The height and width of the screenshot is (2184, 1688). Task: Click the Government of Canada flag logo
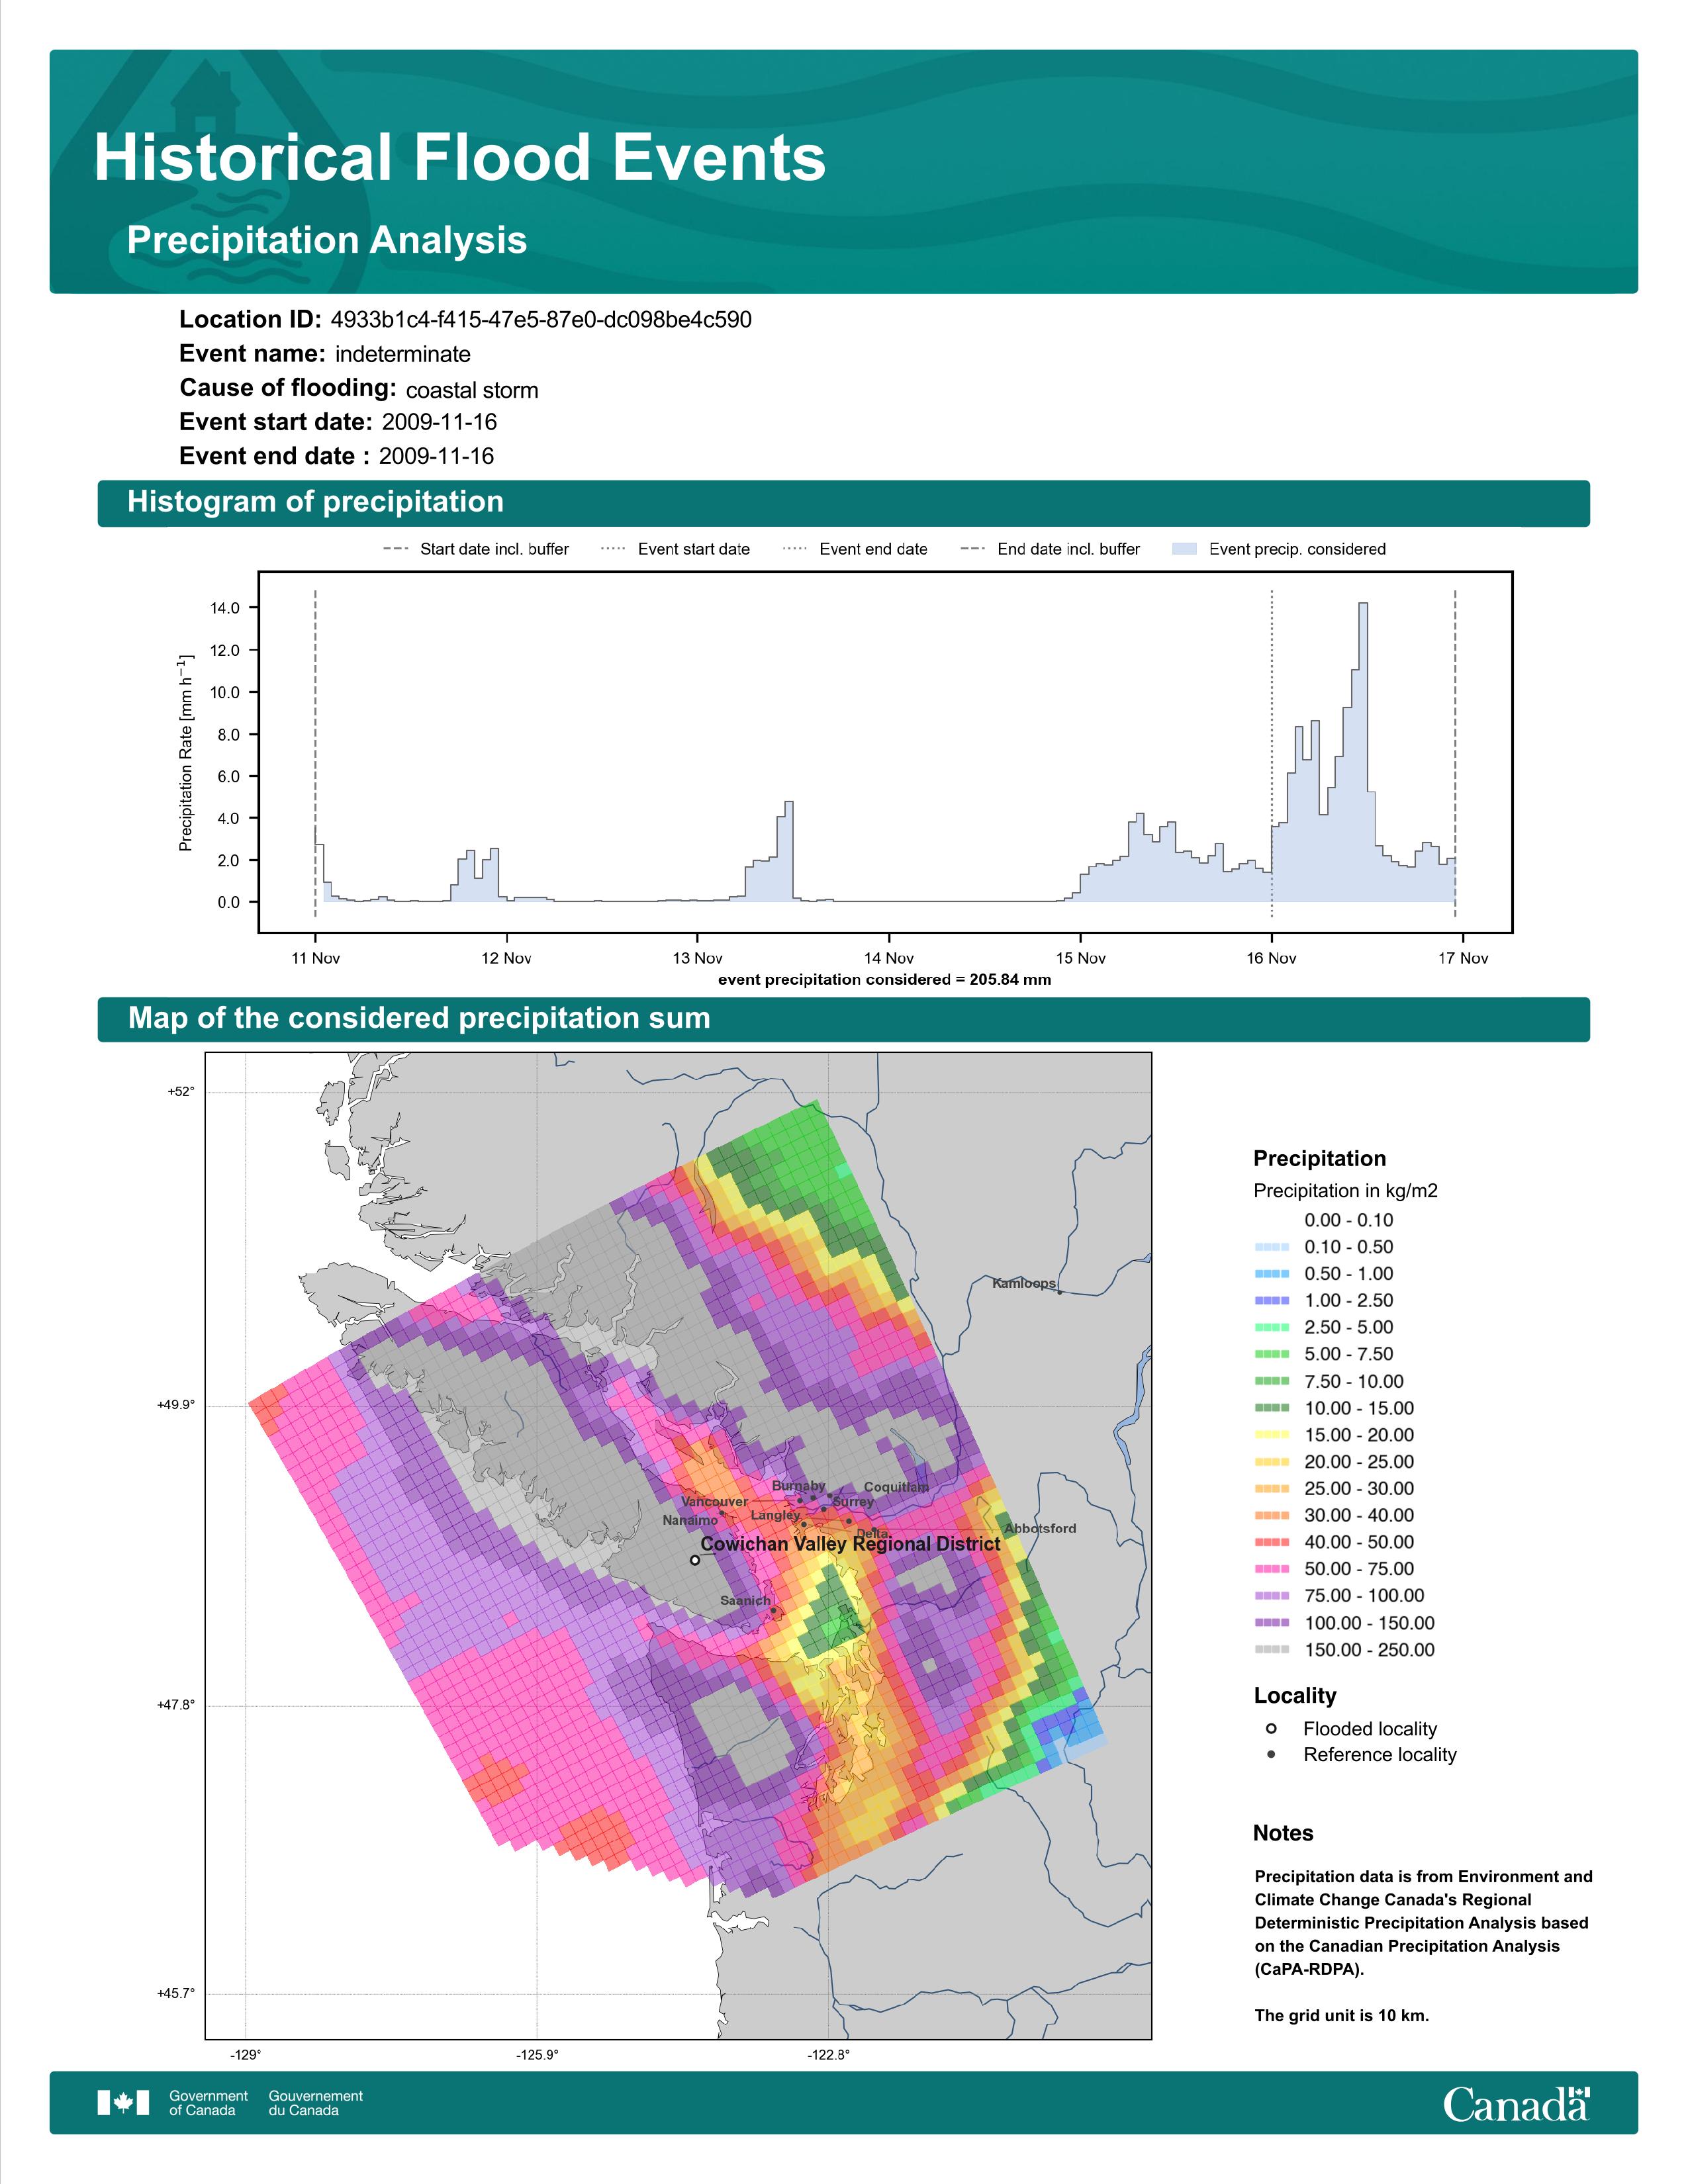(123, 2102)
